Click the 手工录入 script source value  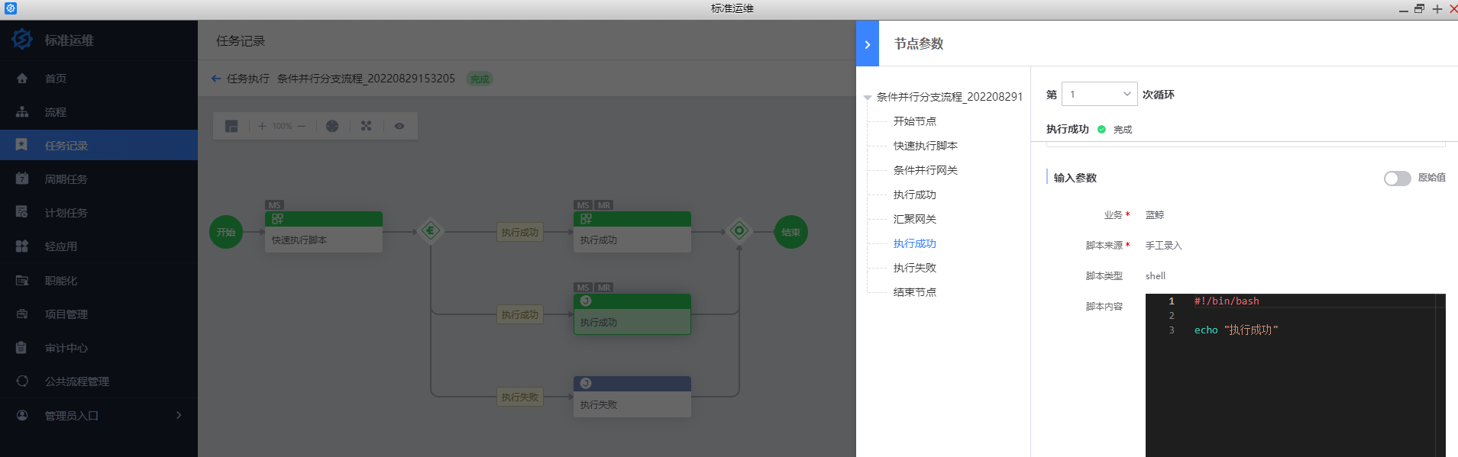coord(1164,246)
